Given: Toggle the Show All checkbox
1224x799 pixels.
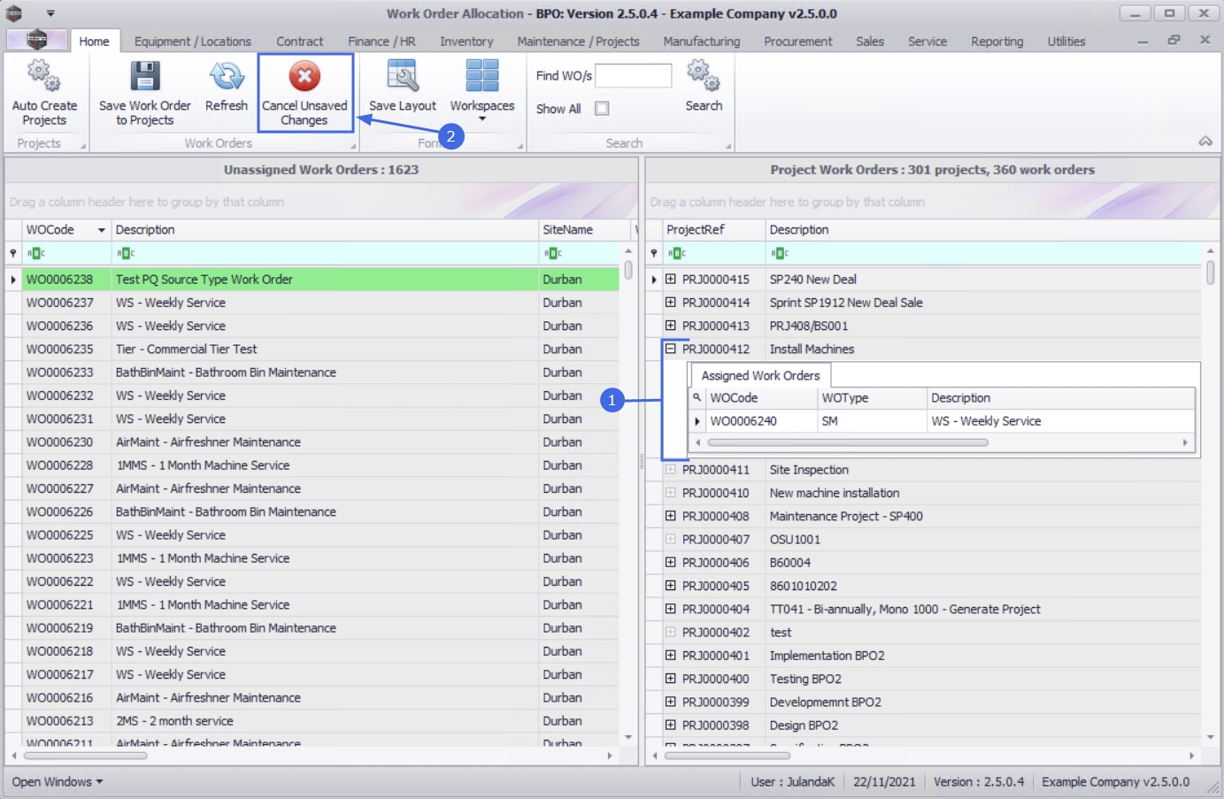Looking at the screenshot, I should (x=602, y=108).
